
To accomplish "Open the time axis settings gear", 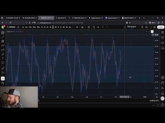I will (157, 97).
